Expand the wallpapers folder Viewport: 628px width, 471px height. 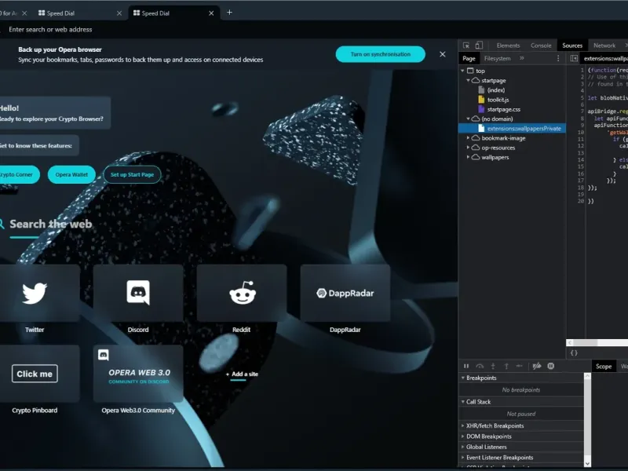468,158
